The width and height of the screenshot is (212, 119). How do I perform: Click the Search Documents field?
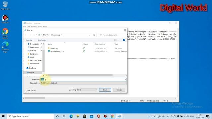pyautogui.click(x=112, y=35)
